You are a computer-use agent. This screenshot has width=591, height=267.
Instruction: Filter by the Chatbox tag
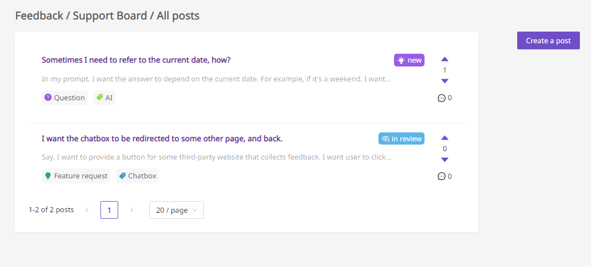[138, 176]
